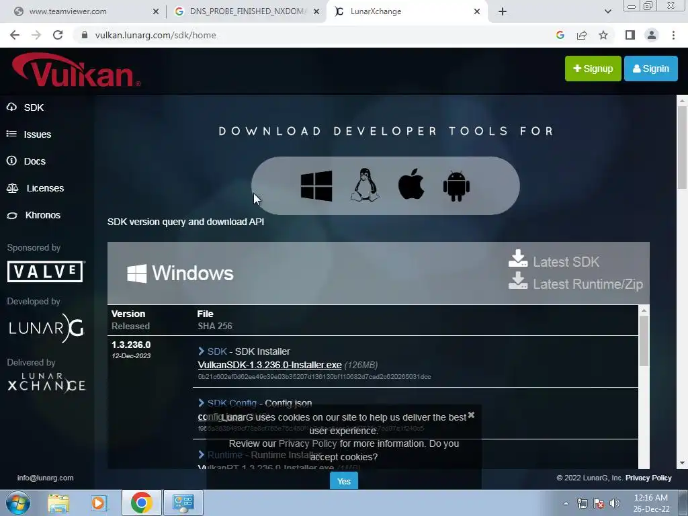Open the Control Panel taskbar icon
The height and width of the screenshot is (516, 688).
pyautogui.click(x=183, y=503)
